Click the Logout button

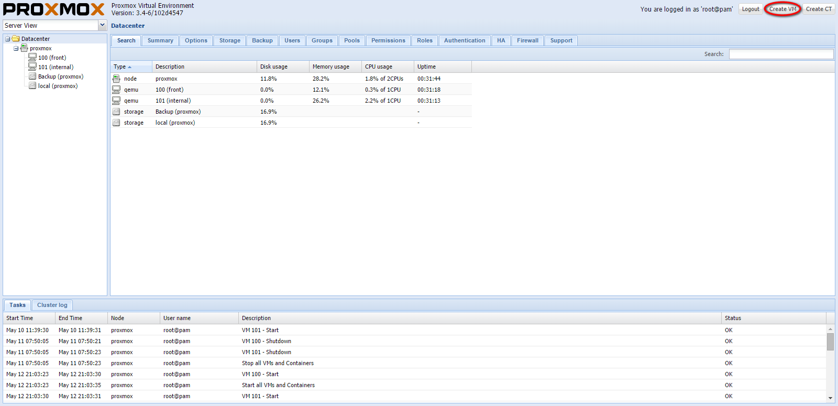click(x=750, y=9)
